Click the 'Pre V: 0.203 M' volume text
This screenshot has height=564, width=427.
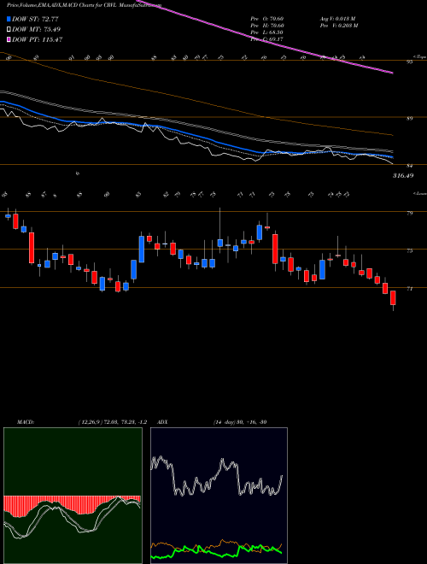[340, 26]
